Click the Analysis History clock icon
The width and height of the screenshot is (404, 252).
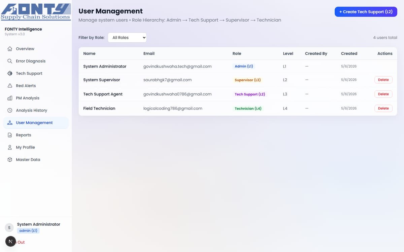(10, 110)
